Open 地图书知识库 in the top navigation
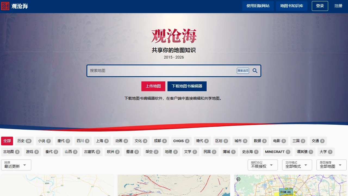 [x=291, y=6]
